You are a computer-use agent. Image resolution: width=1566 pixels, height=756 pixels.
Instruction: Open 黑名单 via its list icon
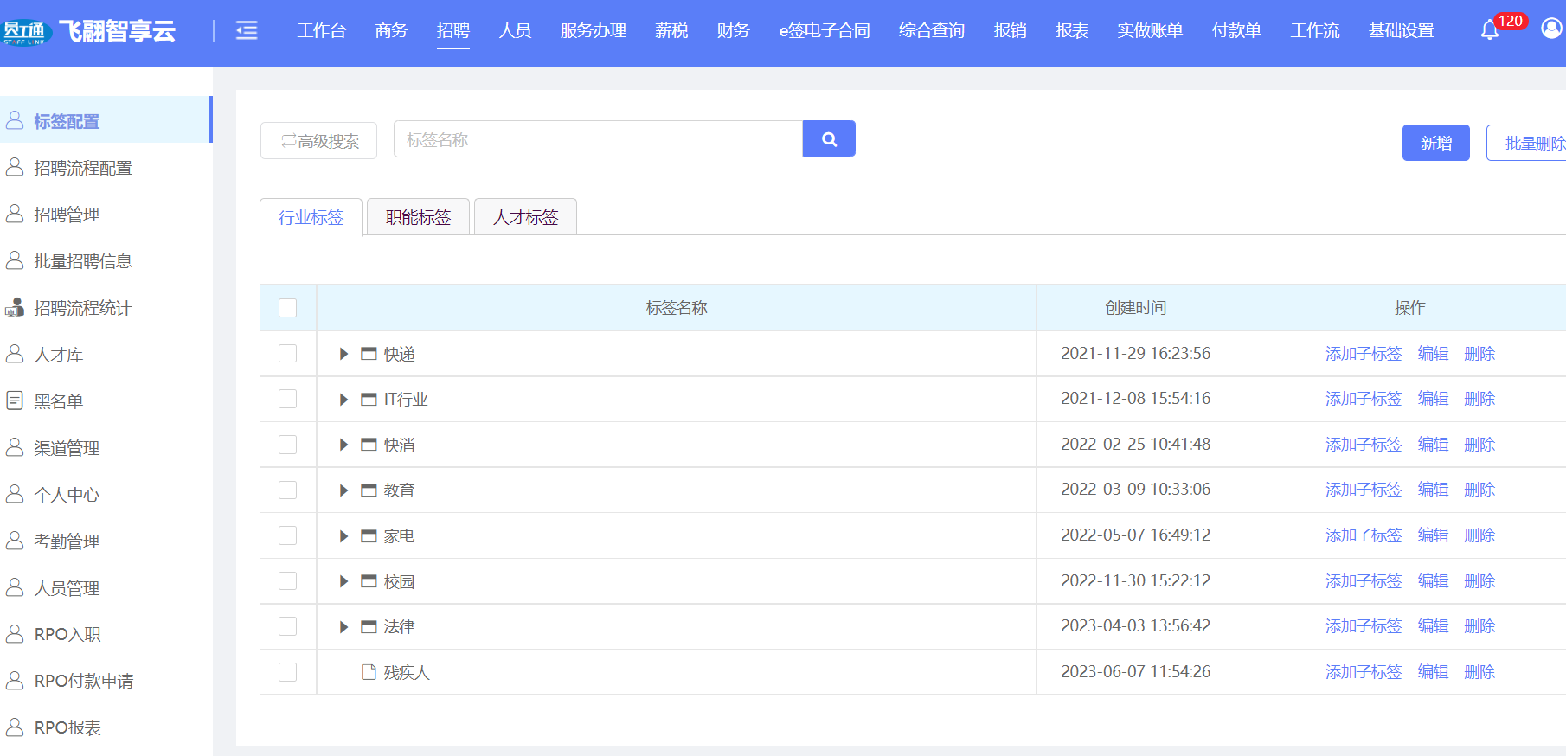[15, 400]
